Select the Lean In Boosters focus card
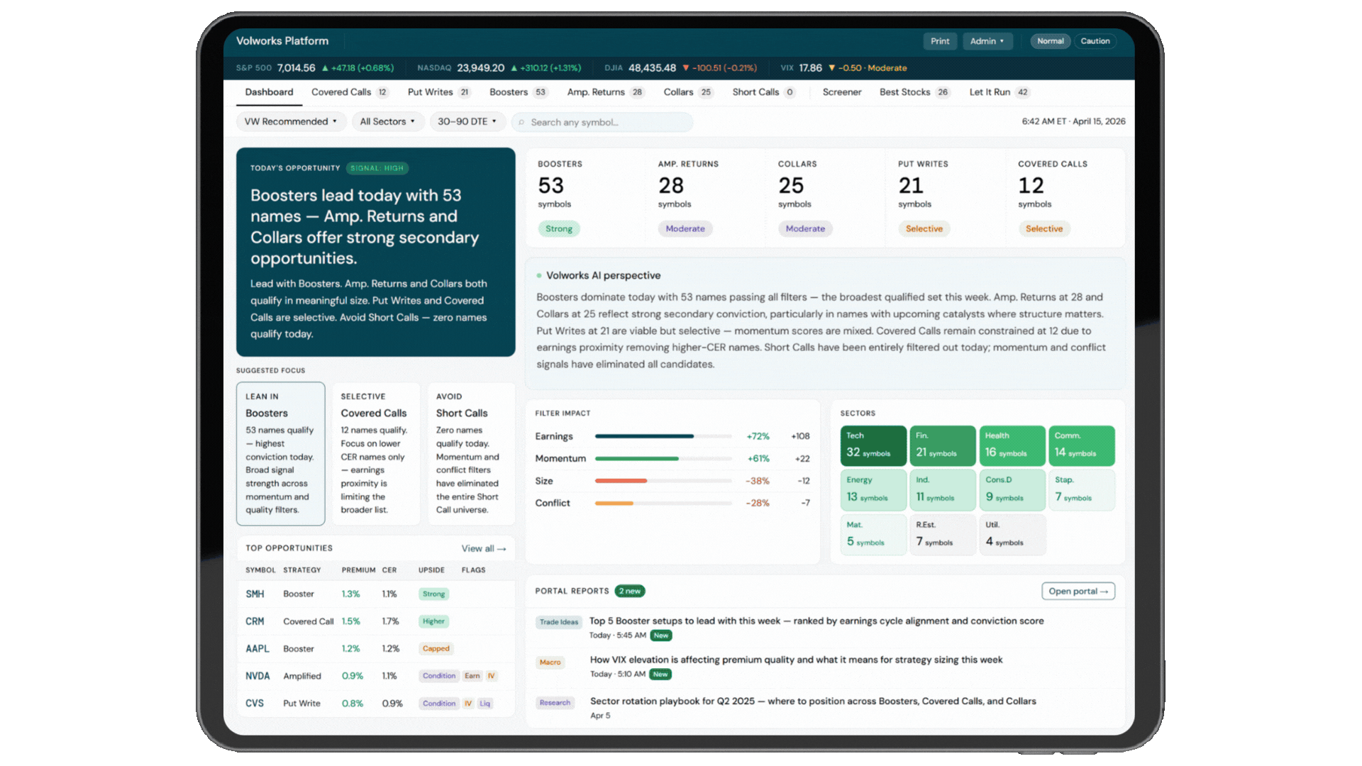Image resolution: width=1362 pixels, height=766 pixels. (280, 453)
